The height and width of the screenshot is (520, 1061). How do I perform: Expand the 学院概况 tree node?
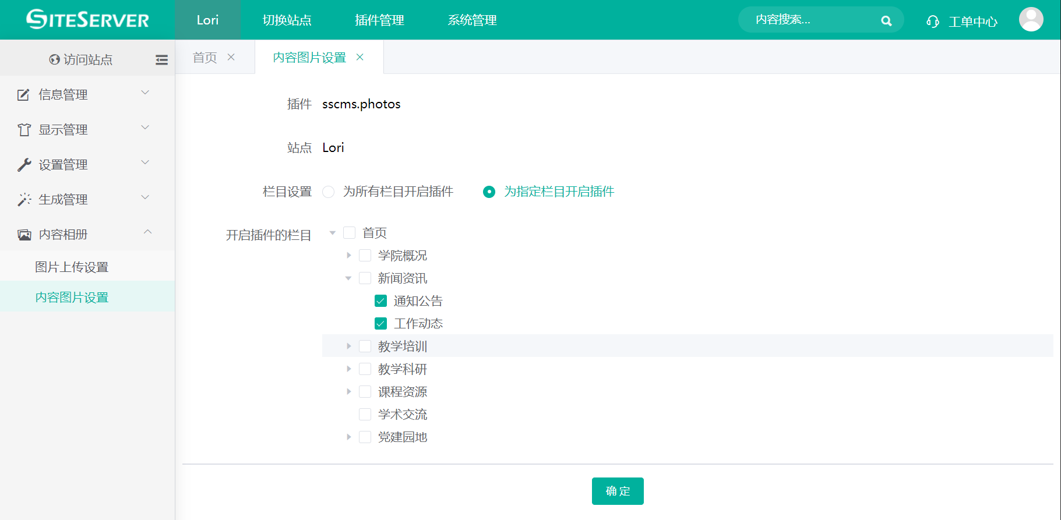(x=348, y=255)
